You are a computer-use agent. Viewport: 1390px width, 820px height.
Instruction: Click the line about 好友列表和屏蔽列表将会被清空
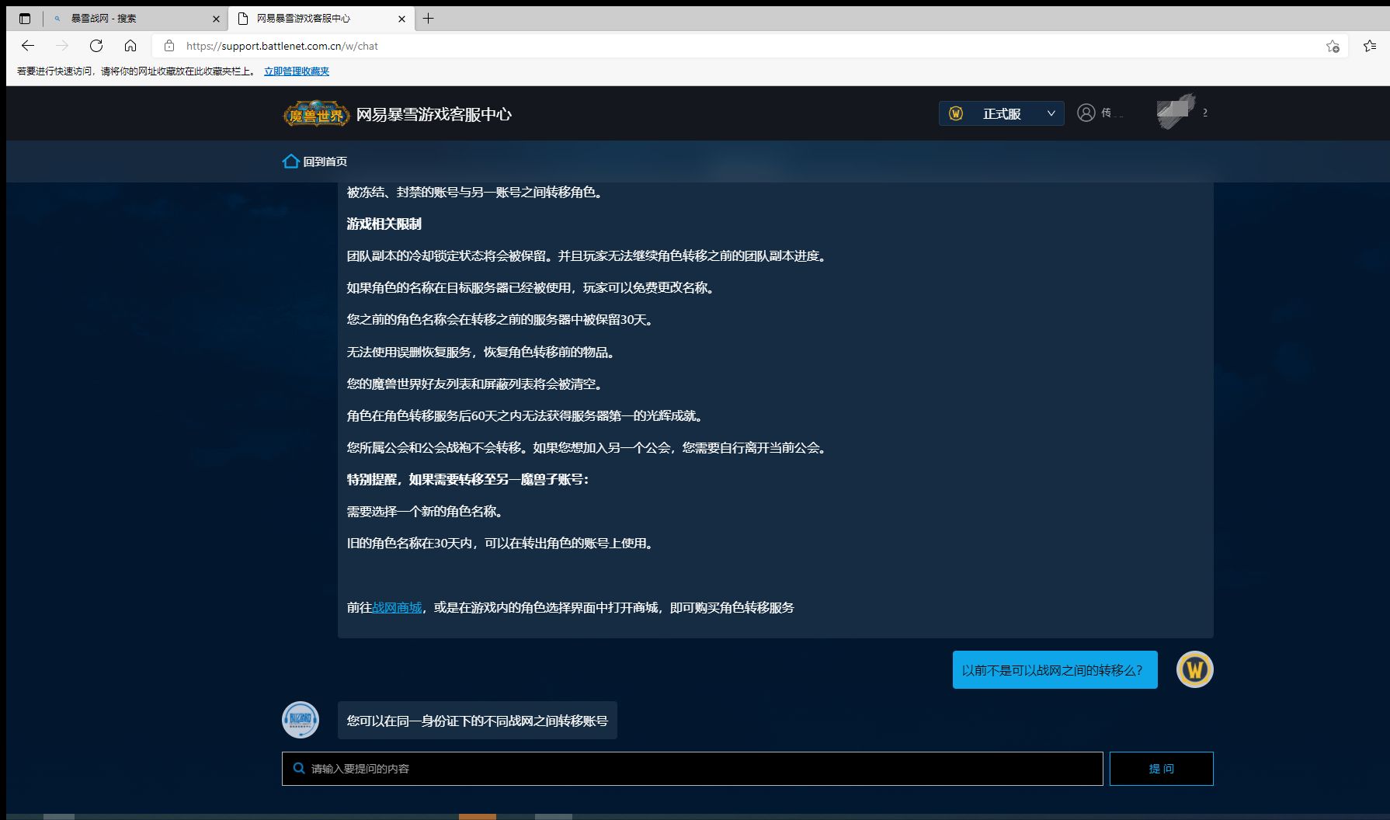[x=476, y=384]
